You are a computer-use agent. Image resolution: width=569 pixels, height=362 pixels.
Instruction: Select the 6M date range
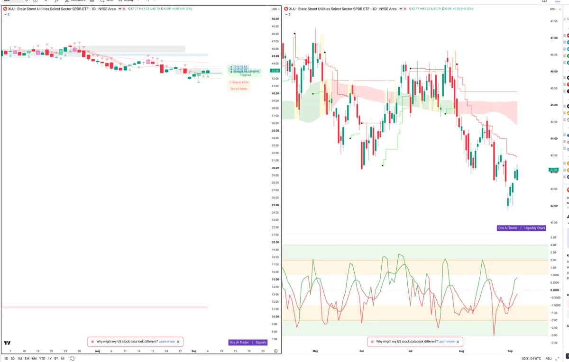[x=34, y=359]
